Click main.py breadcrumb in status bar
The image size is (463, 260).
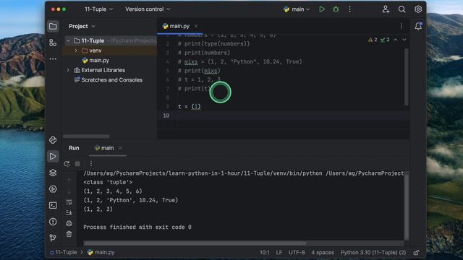pyautogui.click(x=101, y=253)
